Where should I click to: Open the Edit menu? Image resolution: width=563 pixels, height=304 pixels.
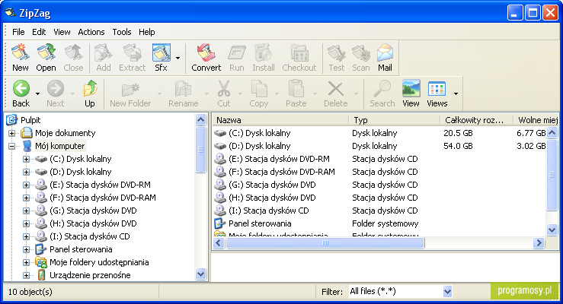(x=39, y=32)
